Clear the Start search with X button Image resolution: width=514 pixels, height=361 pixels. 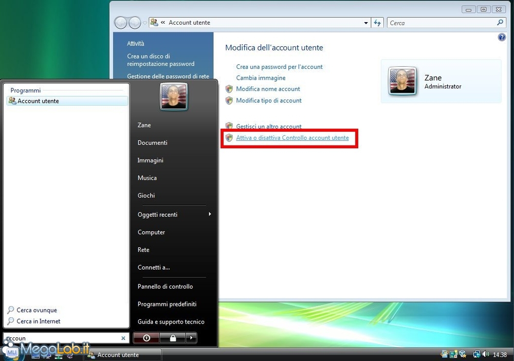tap(123, 338)
